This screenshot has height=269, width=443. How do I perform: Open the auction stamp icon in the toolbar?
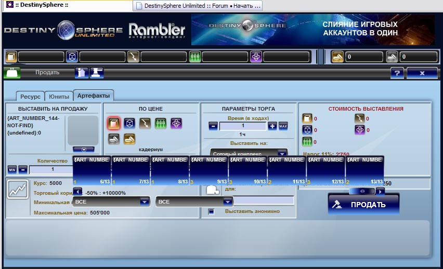[x=97, y=73]
